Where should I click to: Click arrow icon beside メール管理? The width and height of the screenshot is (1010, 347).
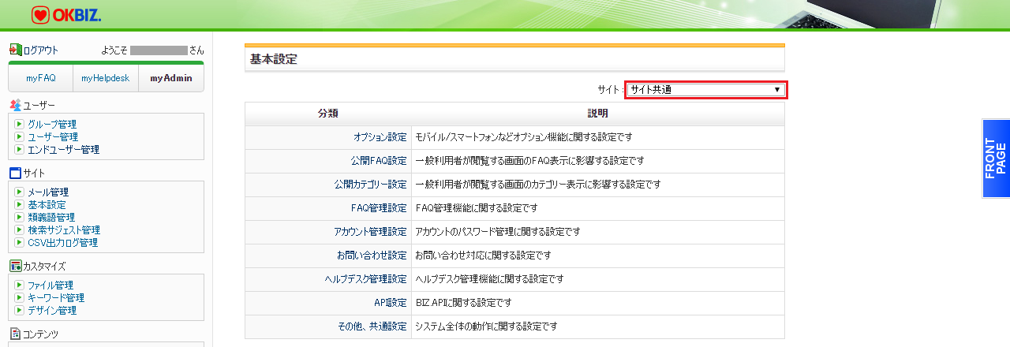20,192
